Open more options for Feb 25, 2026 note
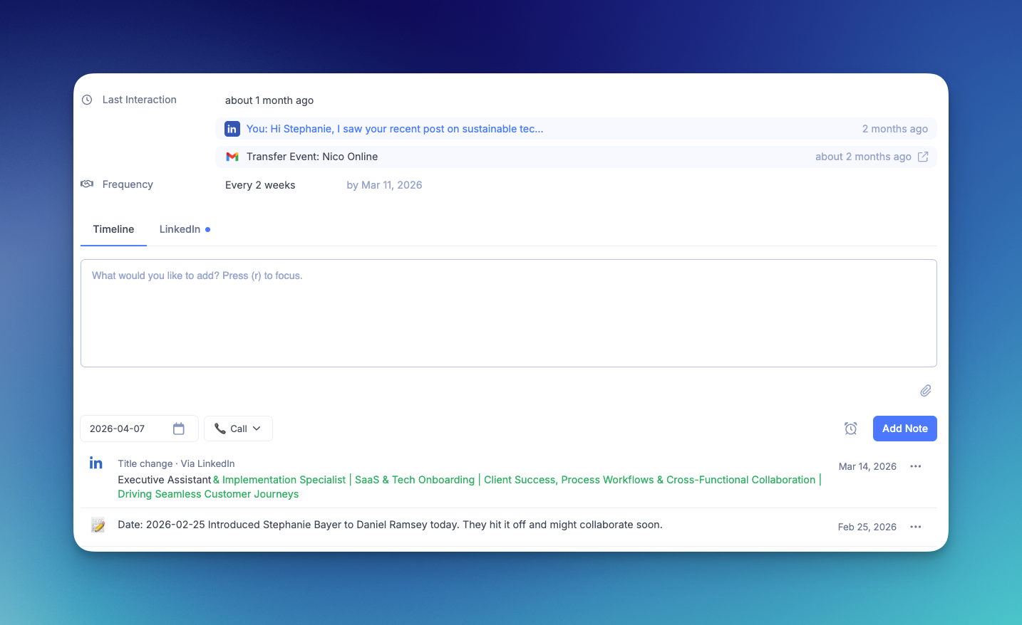This screenshot has height=625, width=1022. tap(916, 527)
